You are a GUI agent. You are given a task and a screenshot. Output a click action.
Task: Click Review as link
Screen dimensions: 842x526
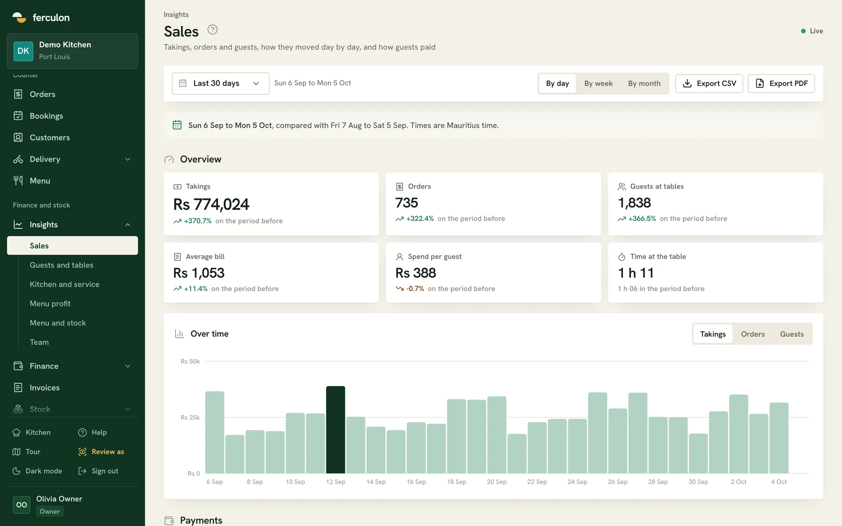pyautogui.click(x=101, y=452)
